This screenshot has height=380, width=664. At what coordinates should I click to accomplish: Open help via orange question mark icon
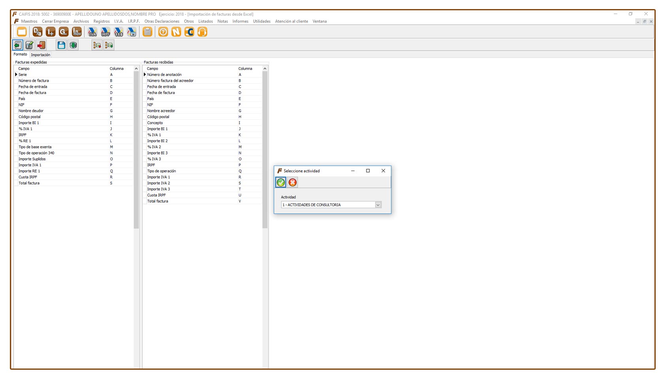click(163, 32)
